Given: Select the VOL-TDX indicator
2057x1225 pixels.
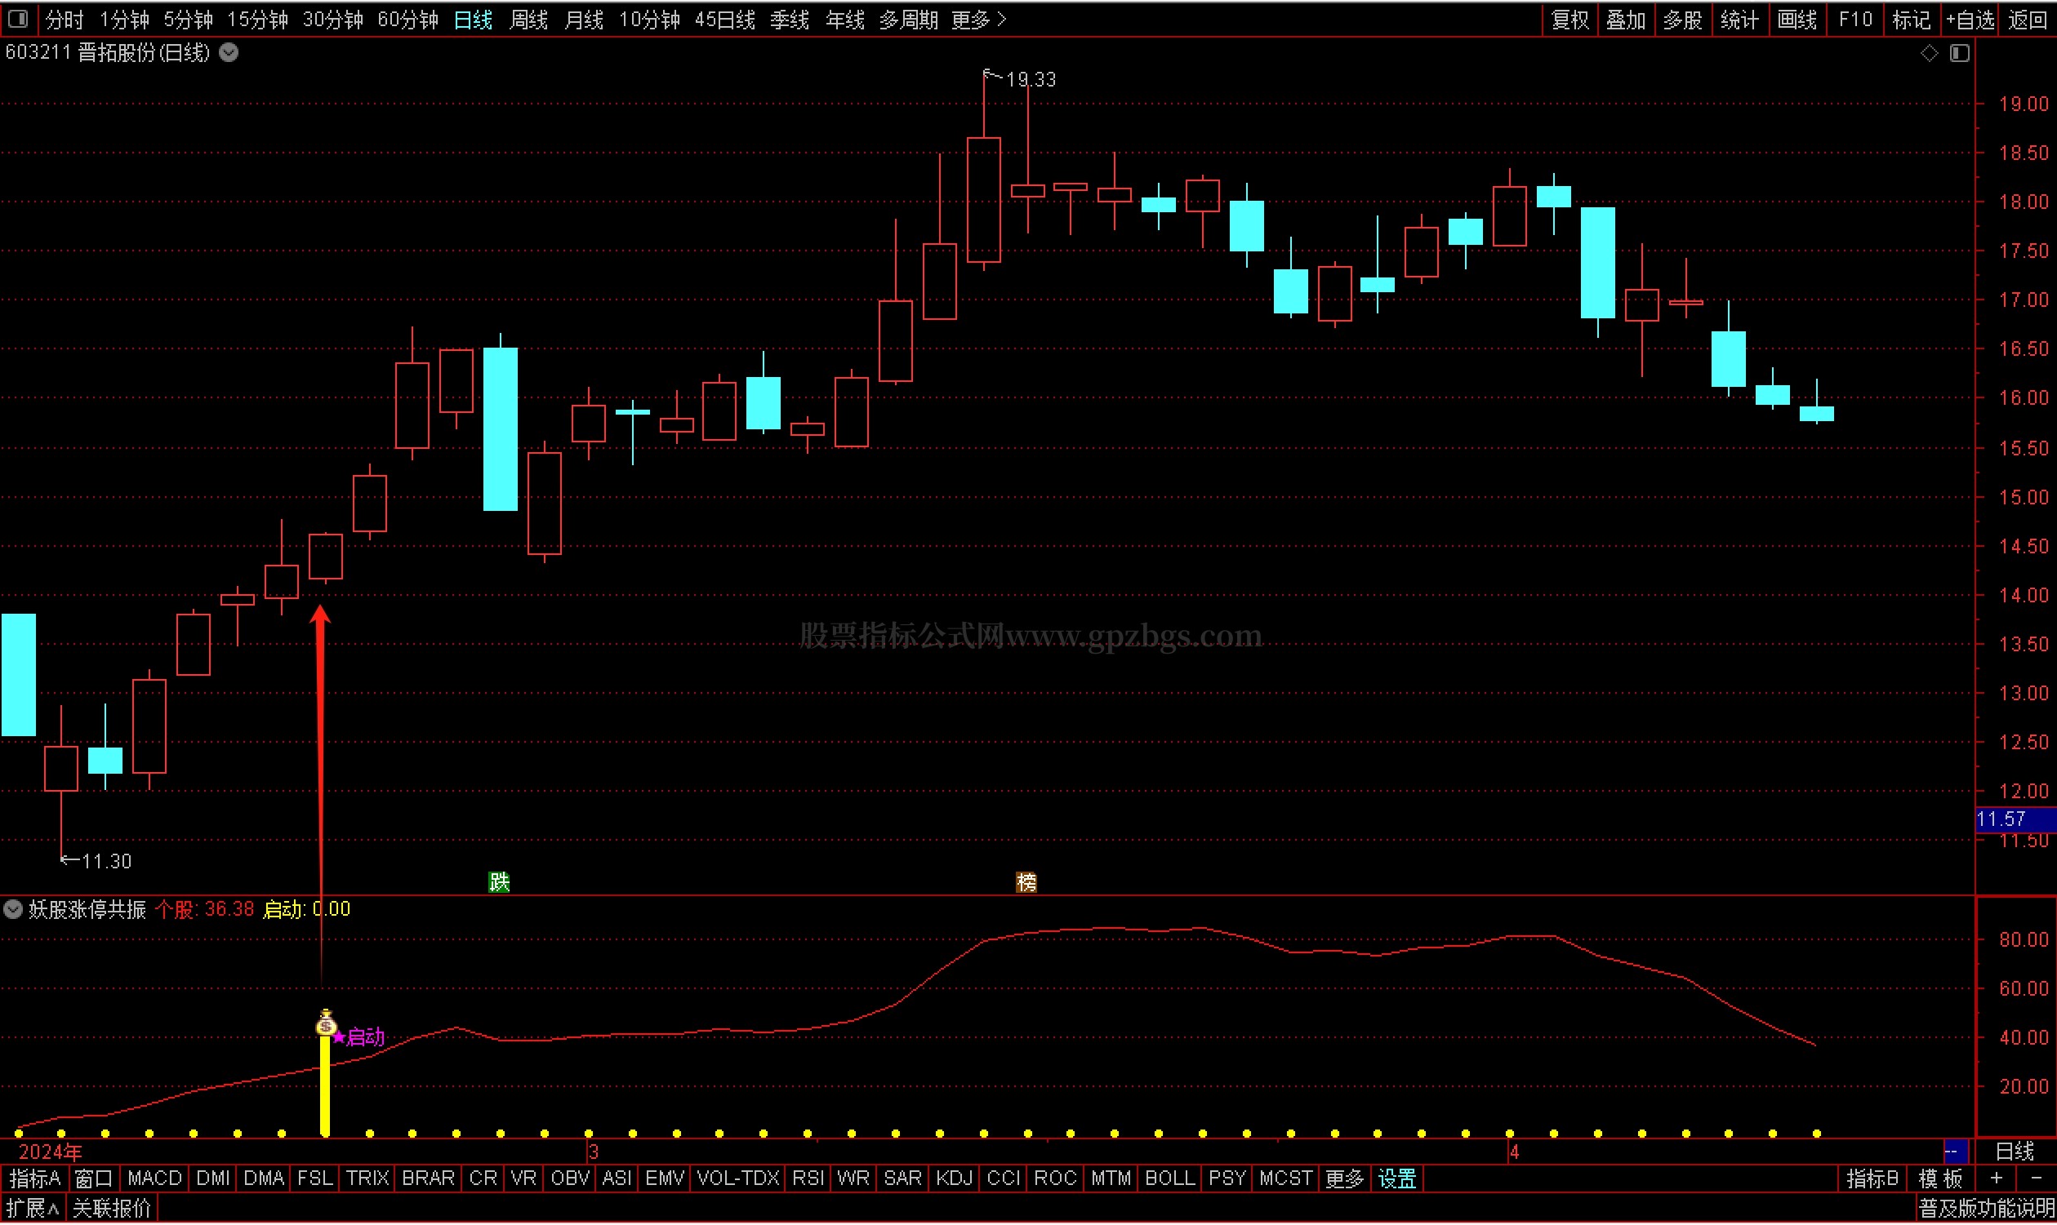Looking at the screenshot, I should pyautogui.click(x=738, y=1179).
